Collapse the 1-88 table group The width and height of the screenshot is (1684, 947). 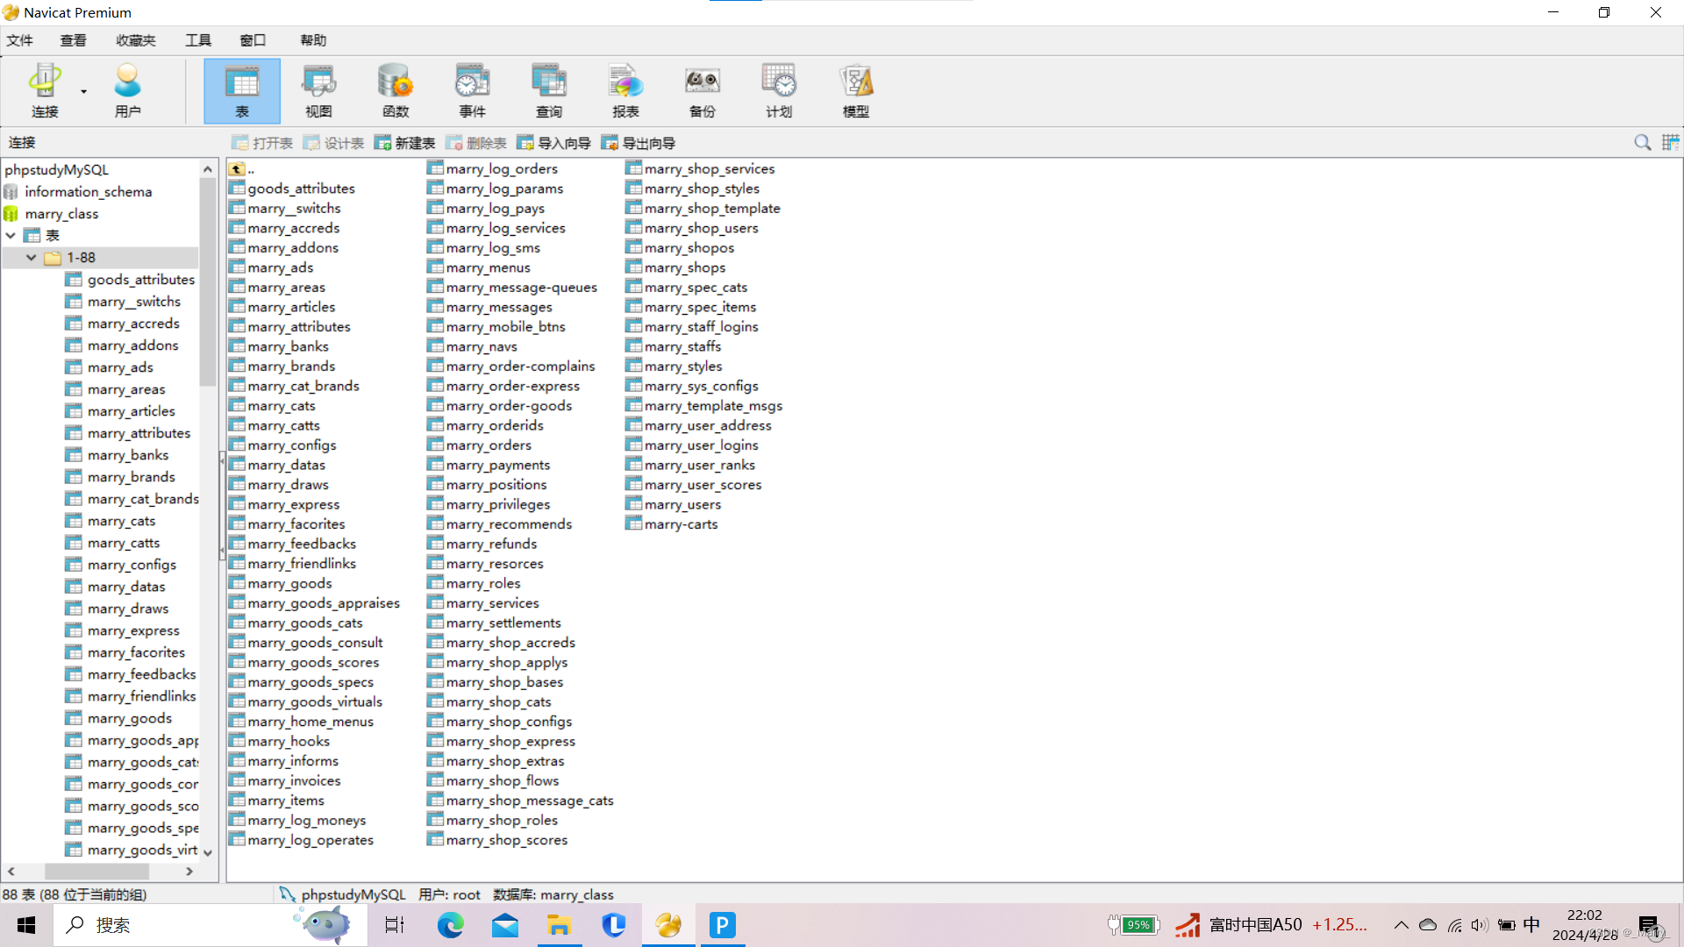(32, 257)
